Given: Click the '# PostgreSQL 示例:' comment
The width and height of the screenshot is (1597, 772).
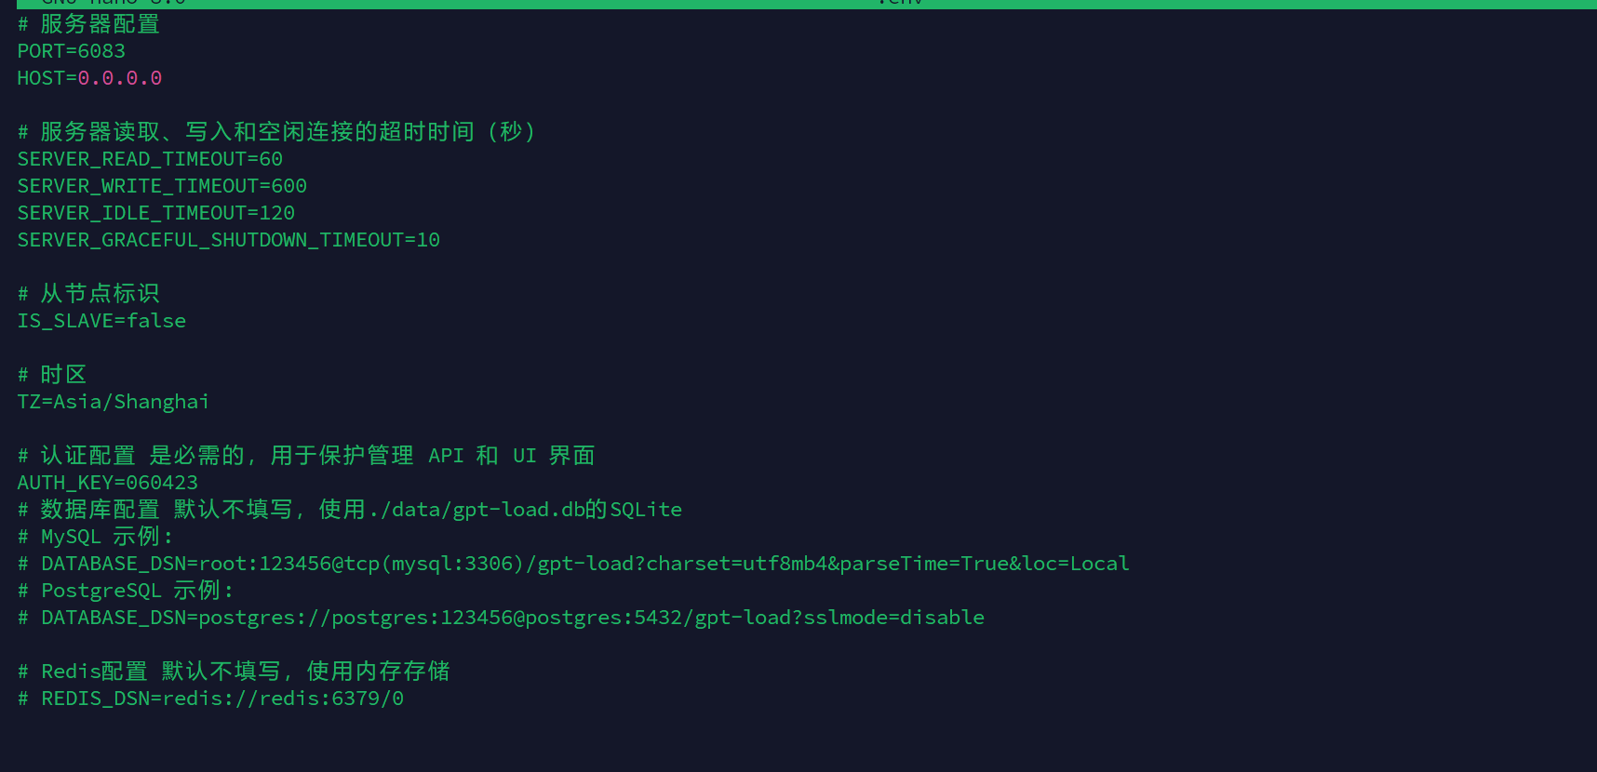Looking at the screenshot, I should [126, 591].
